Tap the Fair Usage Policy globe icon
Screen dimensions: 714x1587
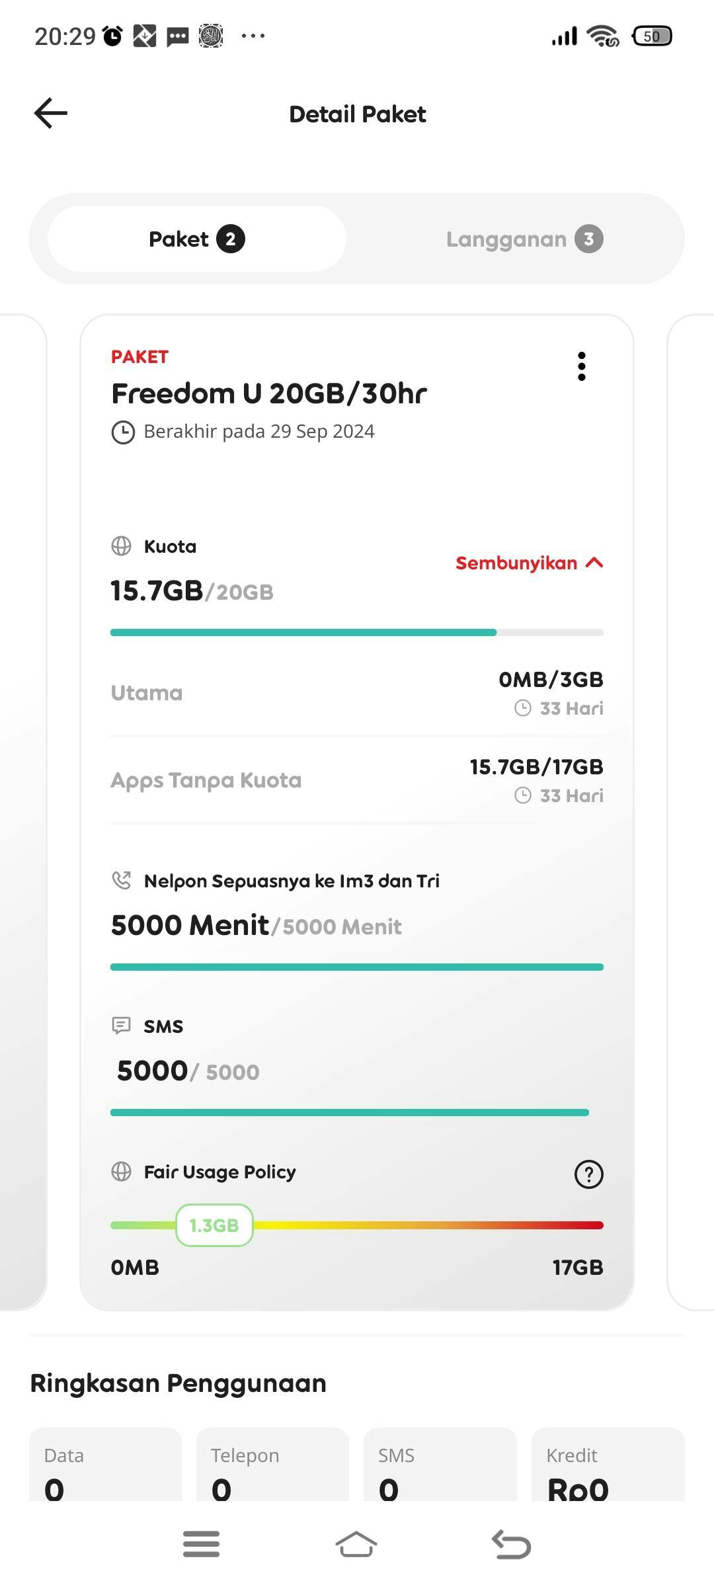tap(122, 1172)
